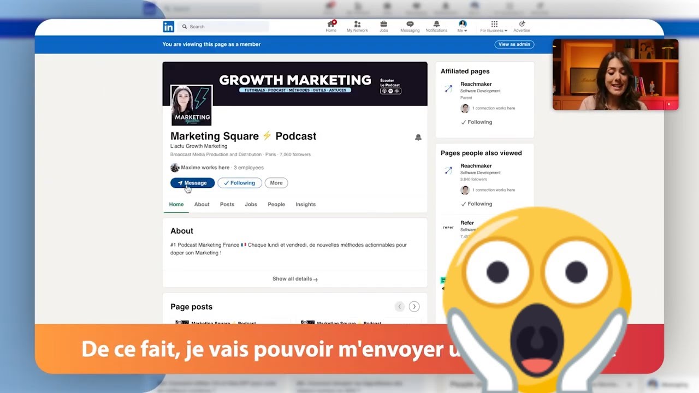Click 'Maxime works here' link
Viewport: 699px width, 393px height.
pyautogui.click(x=205, y=168)
